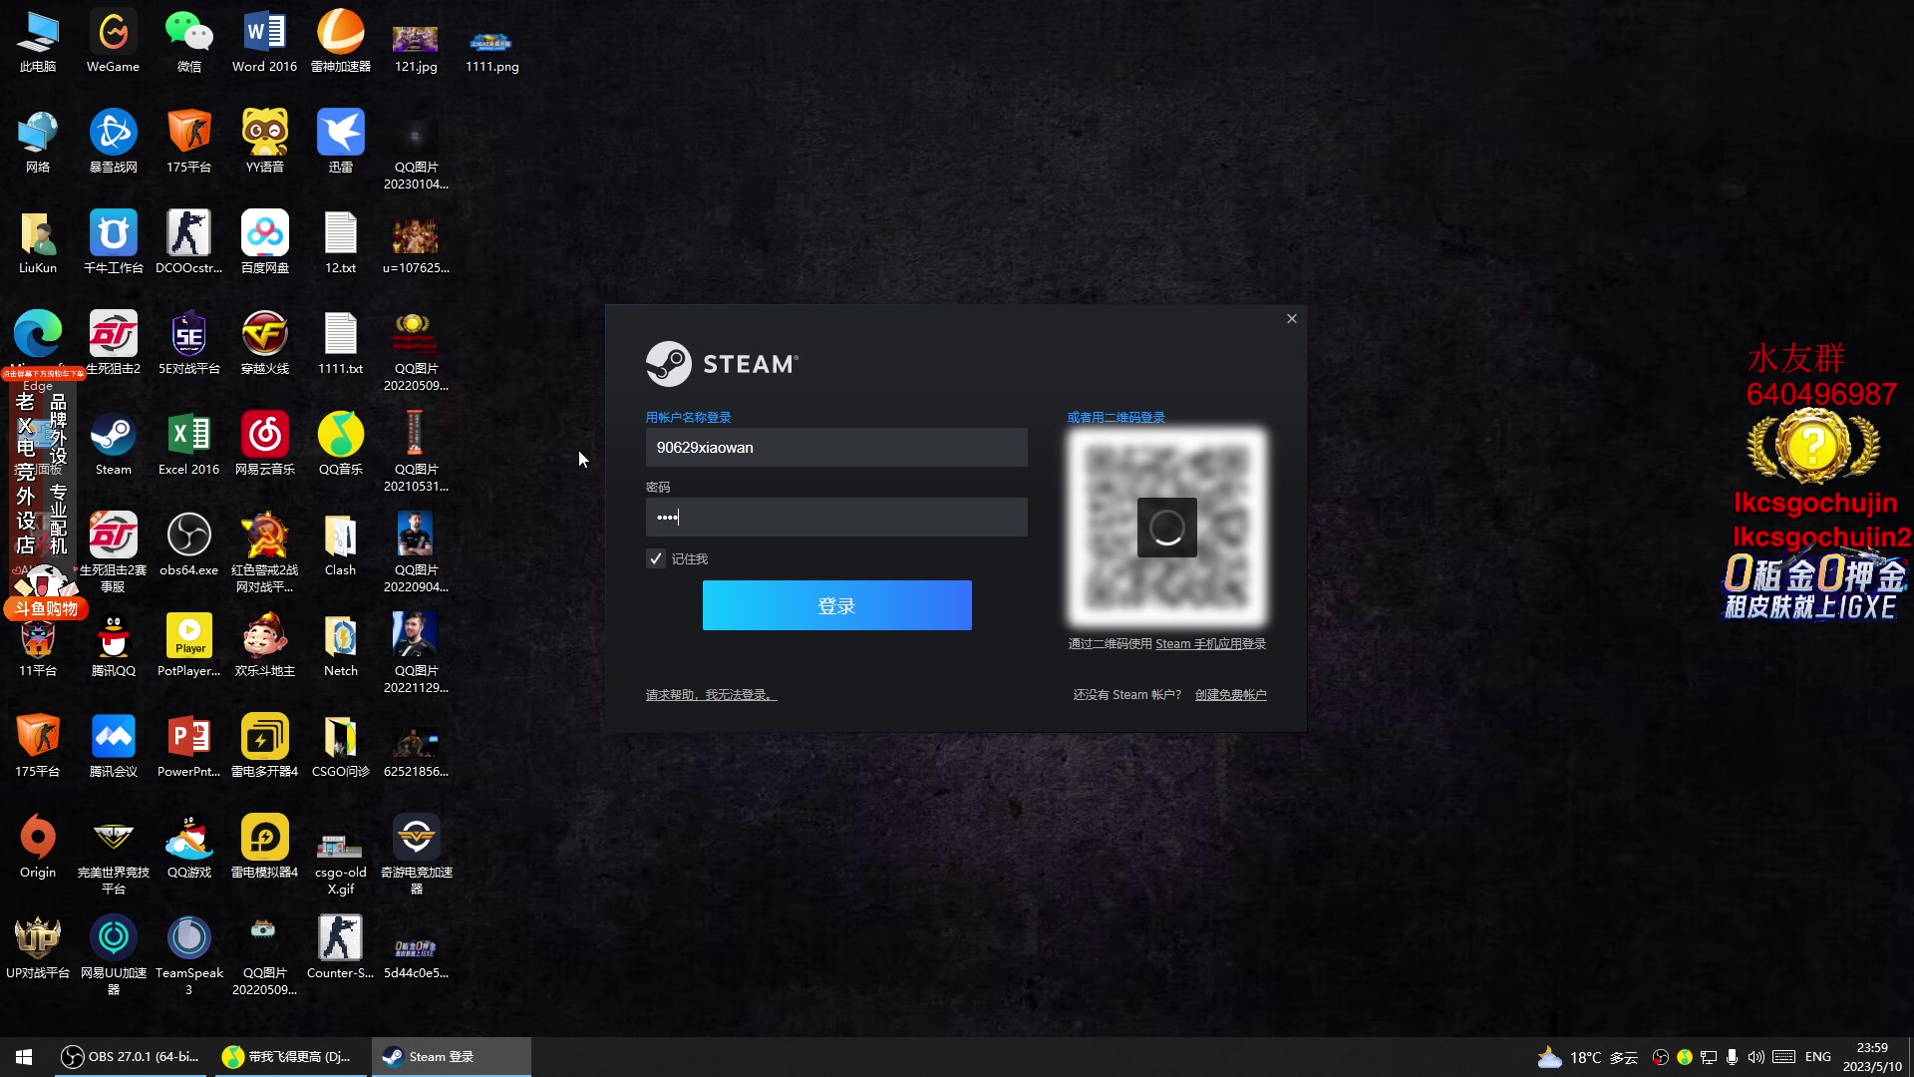
Task: Select the TeamSpeak 3 desktop icon
Action: [x=188, y=955]
